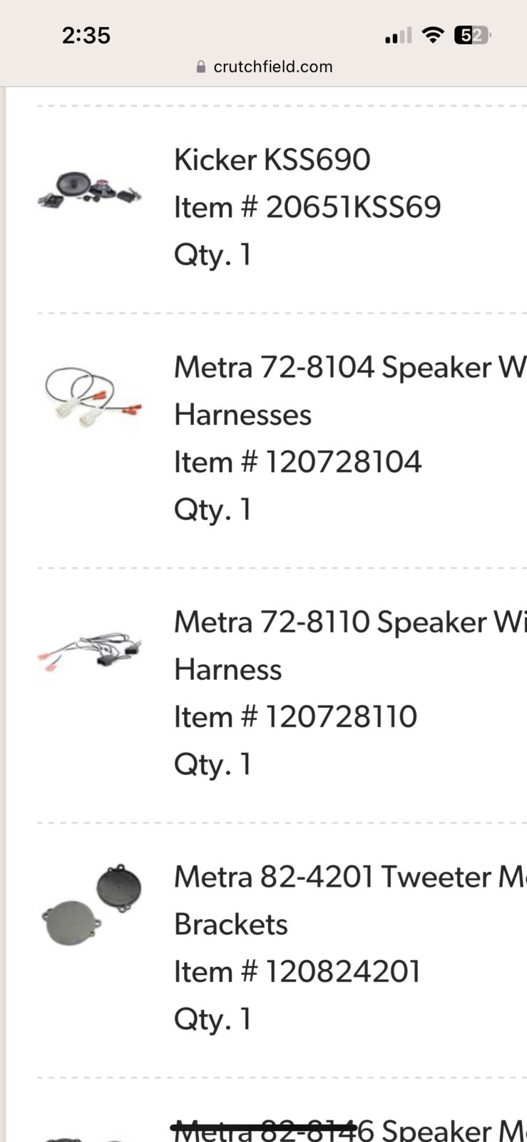Tap the 2:35 clock in status bar
The width and height of the screenshot is (527, 1142).
(86, 35)
